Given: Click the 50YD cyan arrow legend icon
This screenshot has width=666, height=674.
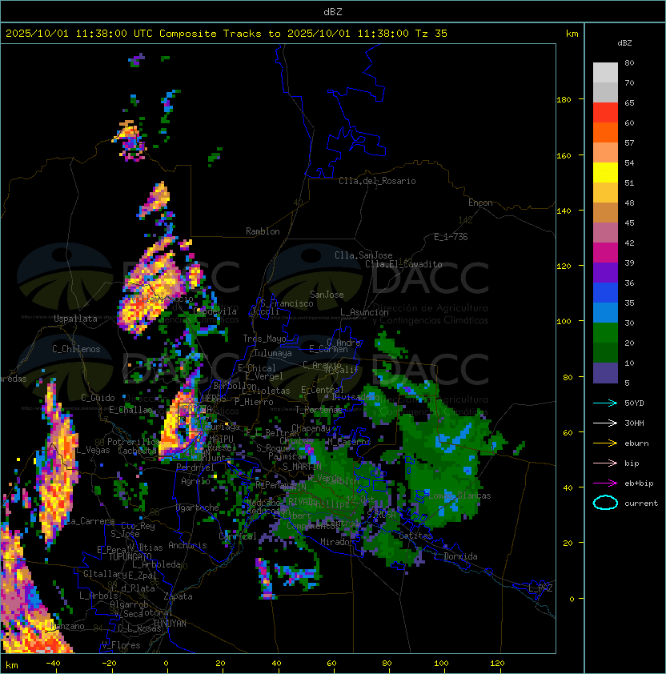Looking at the screenshot, I should [605, 403].
